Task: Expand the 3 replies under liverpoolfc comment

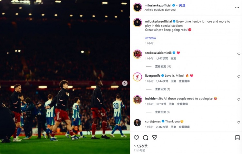Action: 163,89
